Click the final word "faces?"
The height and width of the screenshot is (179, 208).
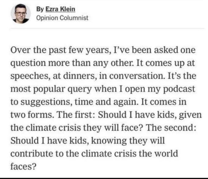[23, 166]
